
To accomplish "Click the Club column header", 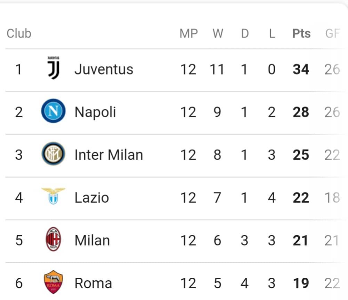I will pyautogui.click(x=19, y=33).
